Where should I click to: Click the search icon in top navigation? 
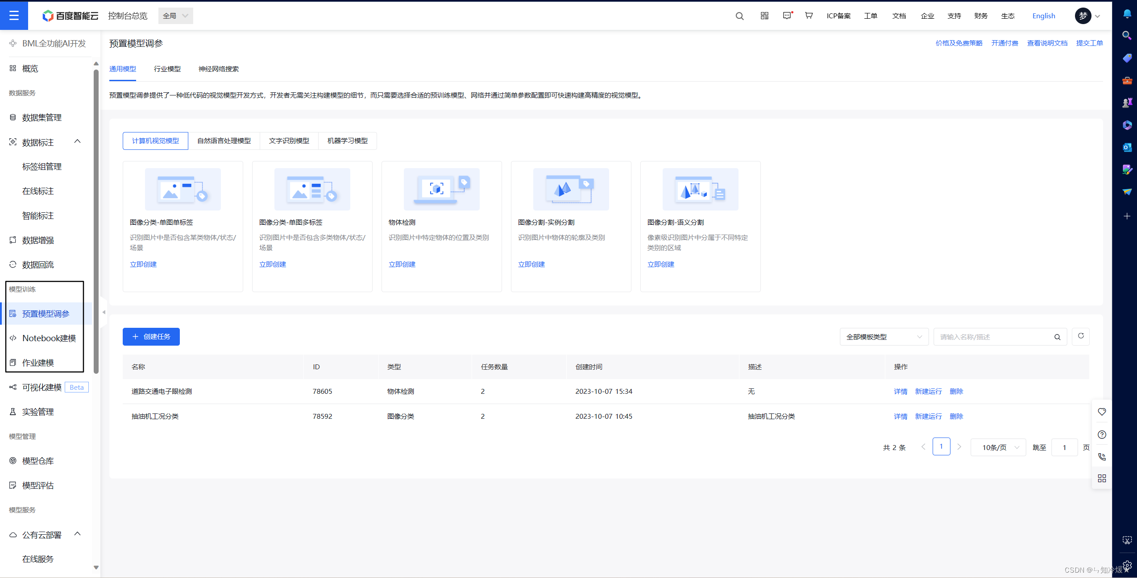738,15
